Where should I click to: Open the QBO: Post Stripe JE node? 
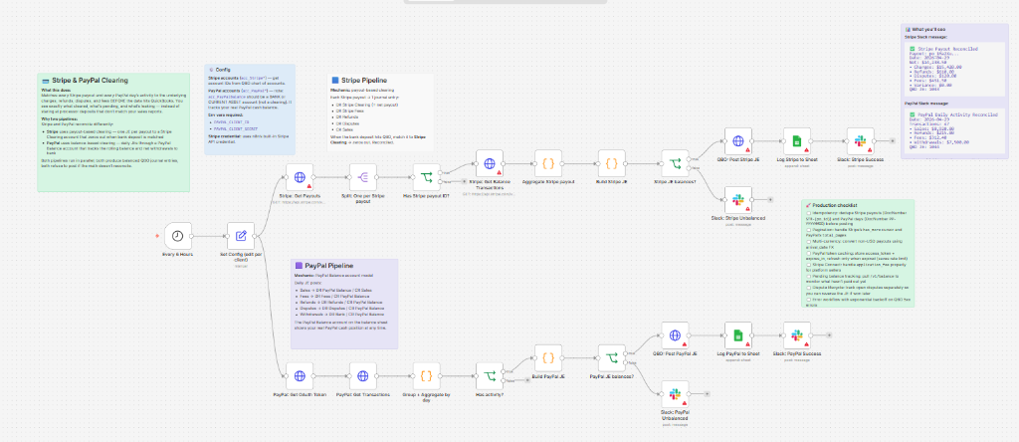click(x=738, y=141)
